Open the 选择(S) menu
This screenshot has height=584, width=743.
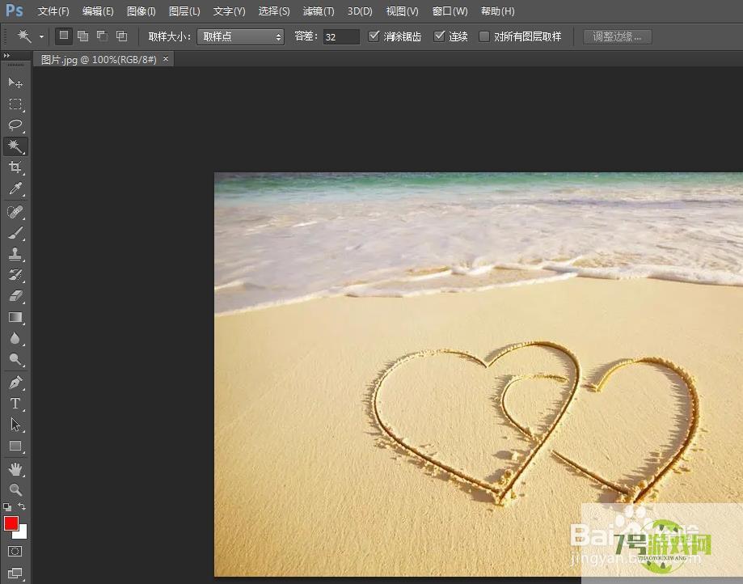tap(274, 11)
